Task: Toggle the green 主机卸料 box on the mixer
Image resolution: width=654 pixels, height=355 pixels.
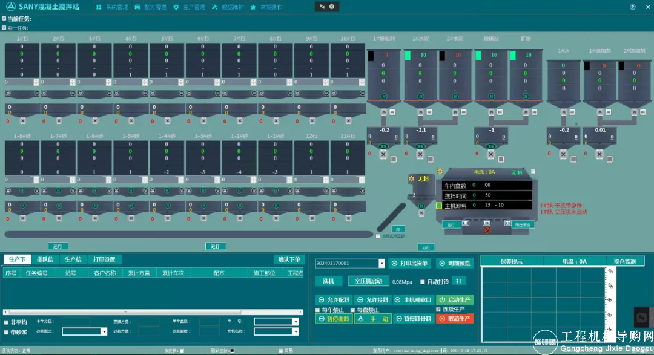Action: [x=439, y=206]
